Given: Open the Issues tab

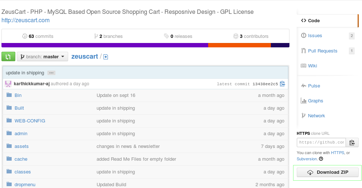Looking at the screenshot, I should pyautogui.click(x=315, y=36).
